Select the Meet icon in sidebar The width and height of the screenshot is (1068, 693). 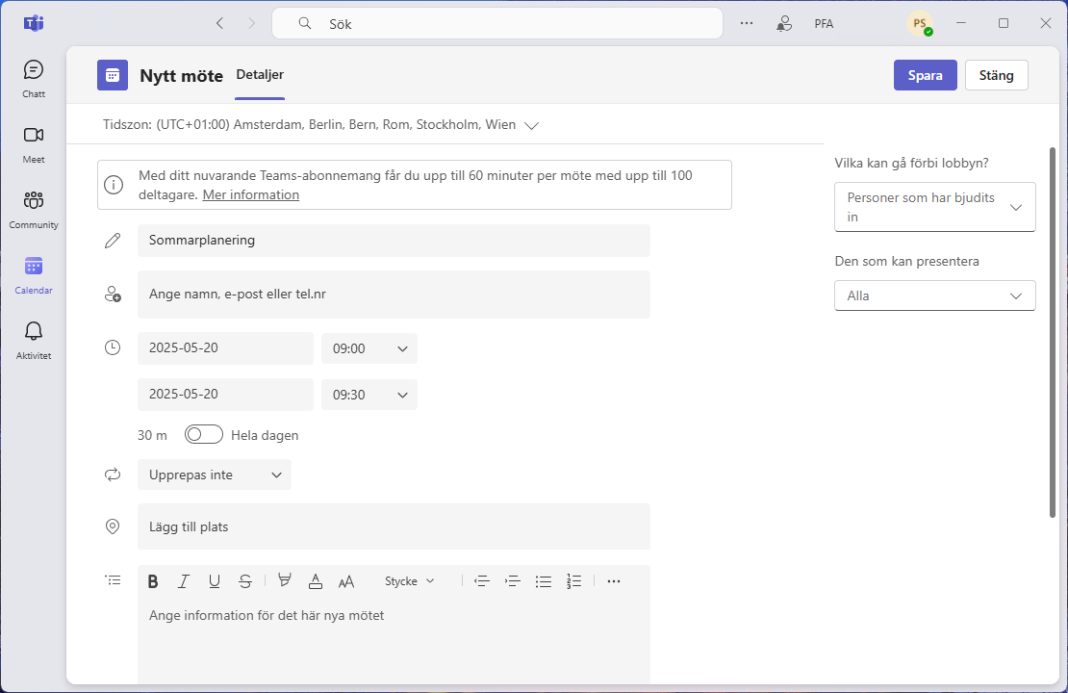[33, 141]
